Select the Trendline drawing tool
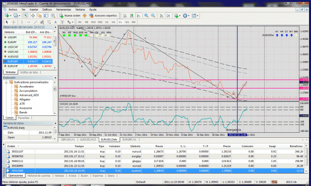Image resolution: width=311 pixels, height=186 pixels. (35, 22)
